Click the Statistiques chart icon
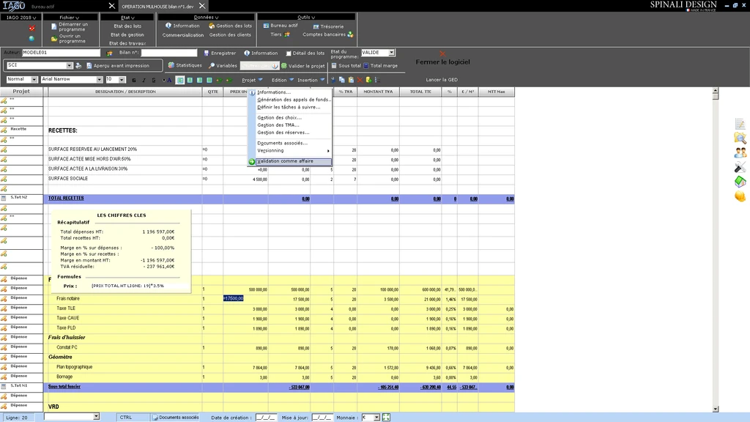This screenshot has width=750, height=422. 171,65
